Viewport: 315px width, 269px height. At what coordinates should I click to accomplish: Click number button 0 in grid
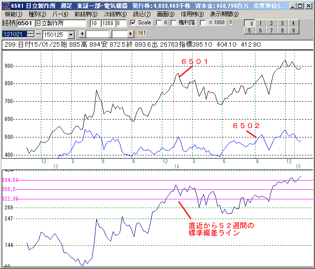[x=249, y=23]
